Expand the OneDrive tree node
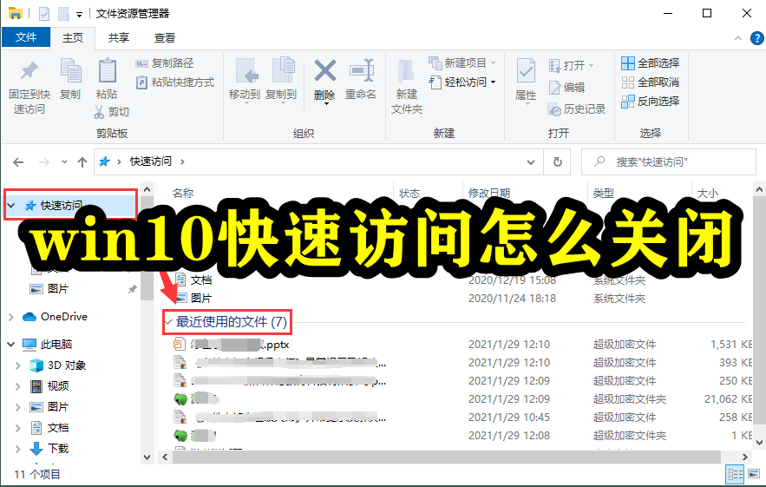 pos(11,318)
